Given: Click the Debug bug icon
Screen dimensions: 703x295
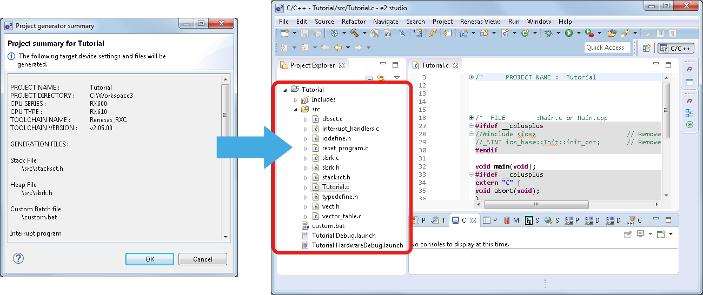Looking at the screenshot, I should [549, 33].
